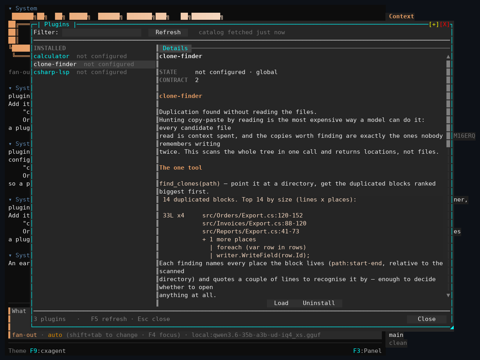Click the 'clean' status in side panel

[x=398, y=343]
